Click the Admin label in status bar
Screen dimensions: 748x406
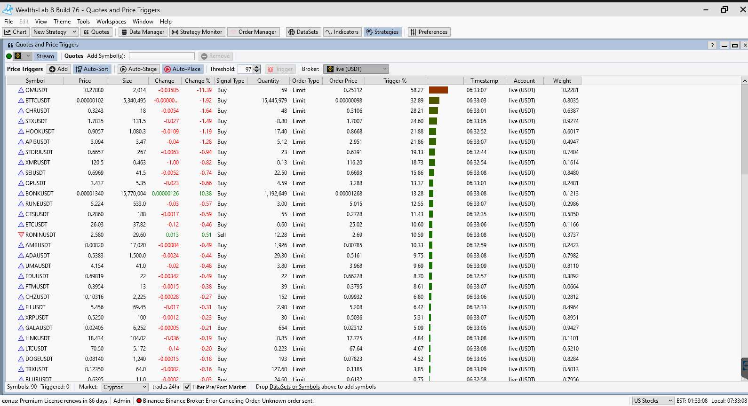click(122, 401)
